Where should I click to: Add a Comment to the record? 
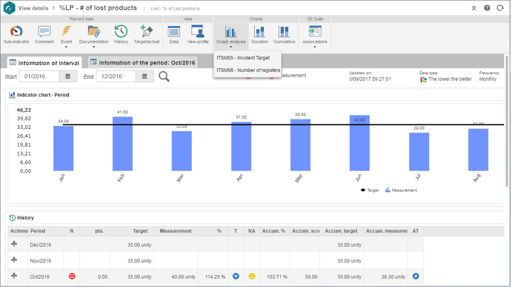coord(44,35)
